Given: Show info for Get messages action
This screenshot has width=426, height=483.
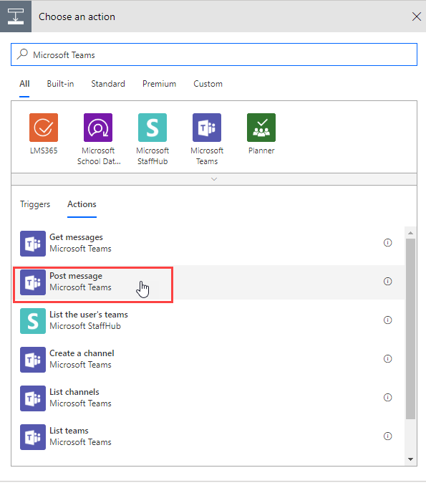Looking at the screenshot, I should pos(387,243).
